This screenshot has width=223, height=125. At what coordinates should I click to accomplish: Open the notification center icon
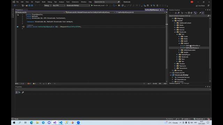[x=208, y=123]
